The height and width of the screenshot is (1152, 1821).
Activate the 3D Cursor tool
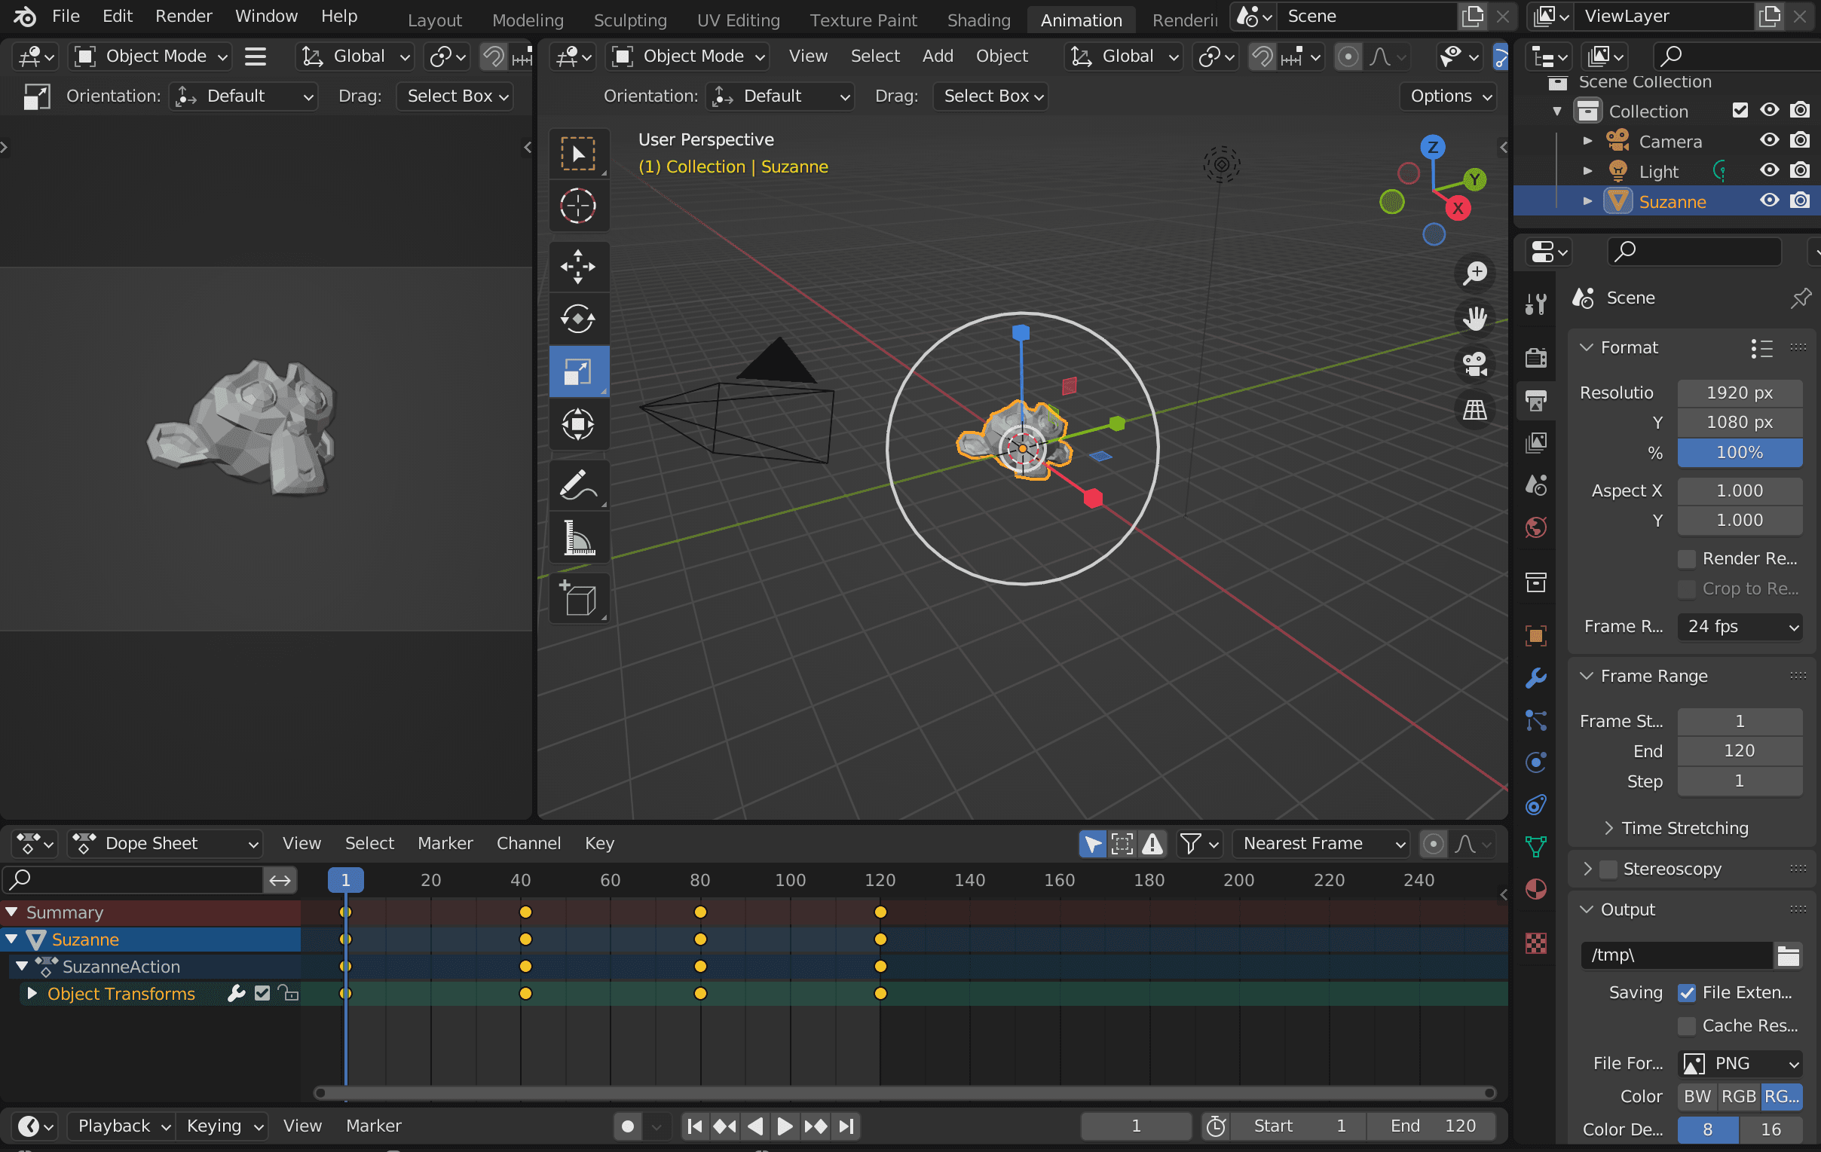pos(579,206)
